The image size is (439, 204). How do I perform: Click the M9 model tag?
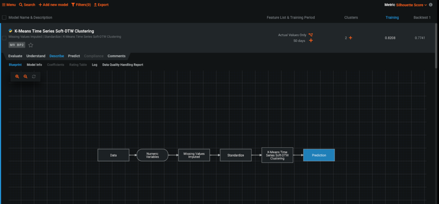click(12, 45)
